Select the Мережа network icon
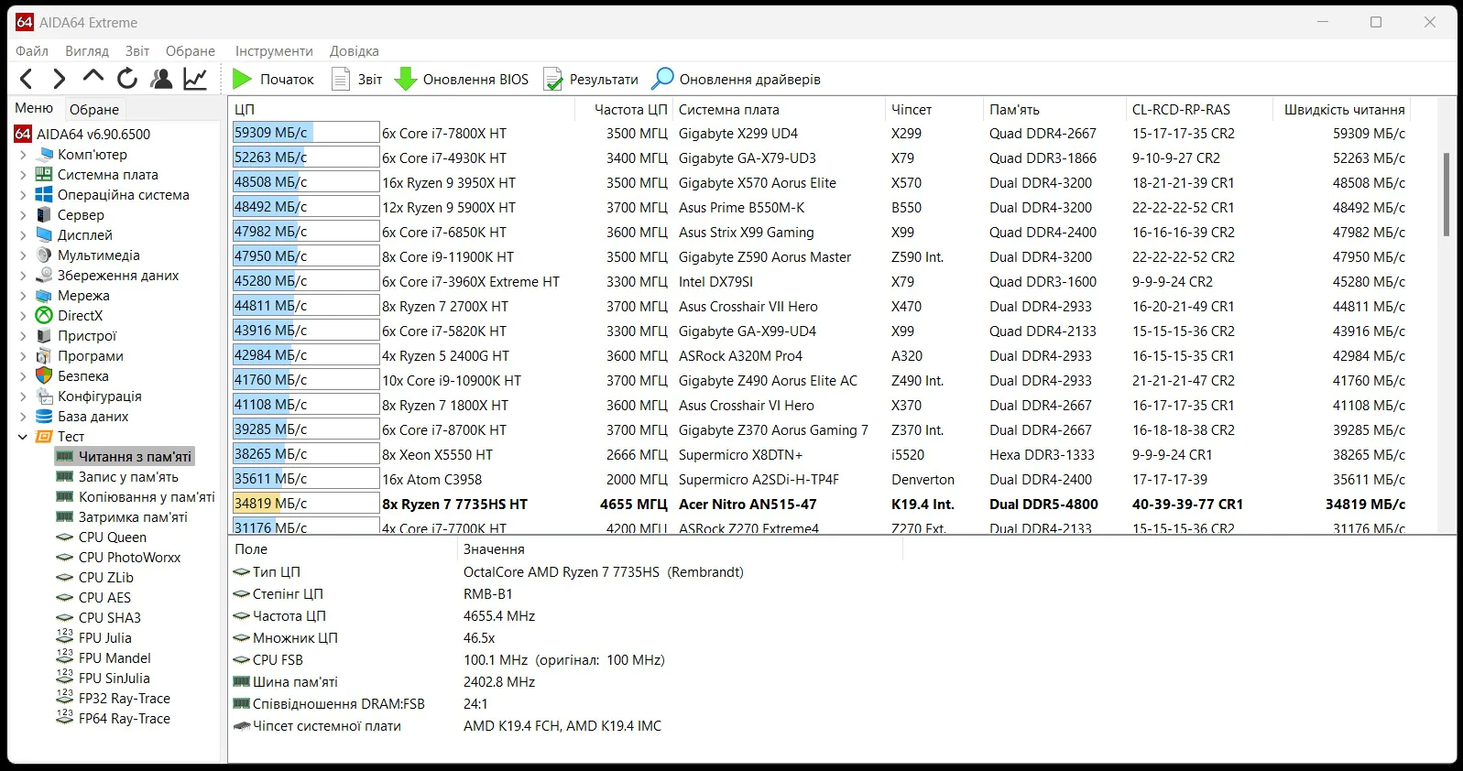The image size is (1463, 771). click(x=44, y=295)
